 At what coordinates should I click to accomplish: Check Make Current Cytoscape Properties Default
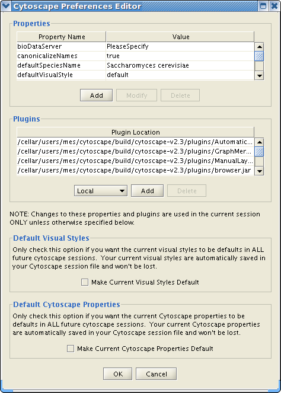point(71,349)
